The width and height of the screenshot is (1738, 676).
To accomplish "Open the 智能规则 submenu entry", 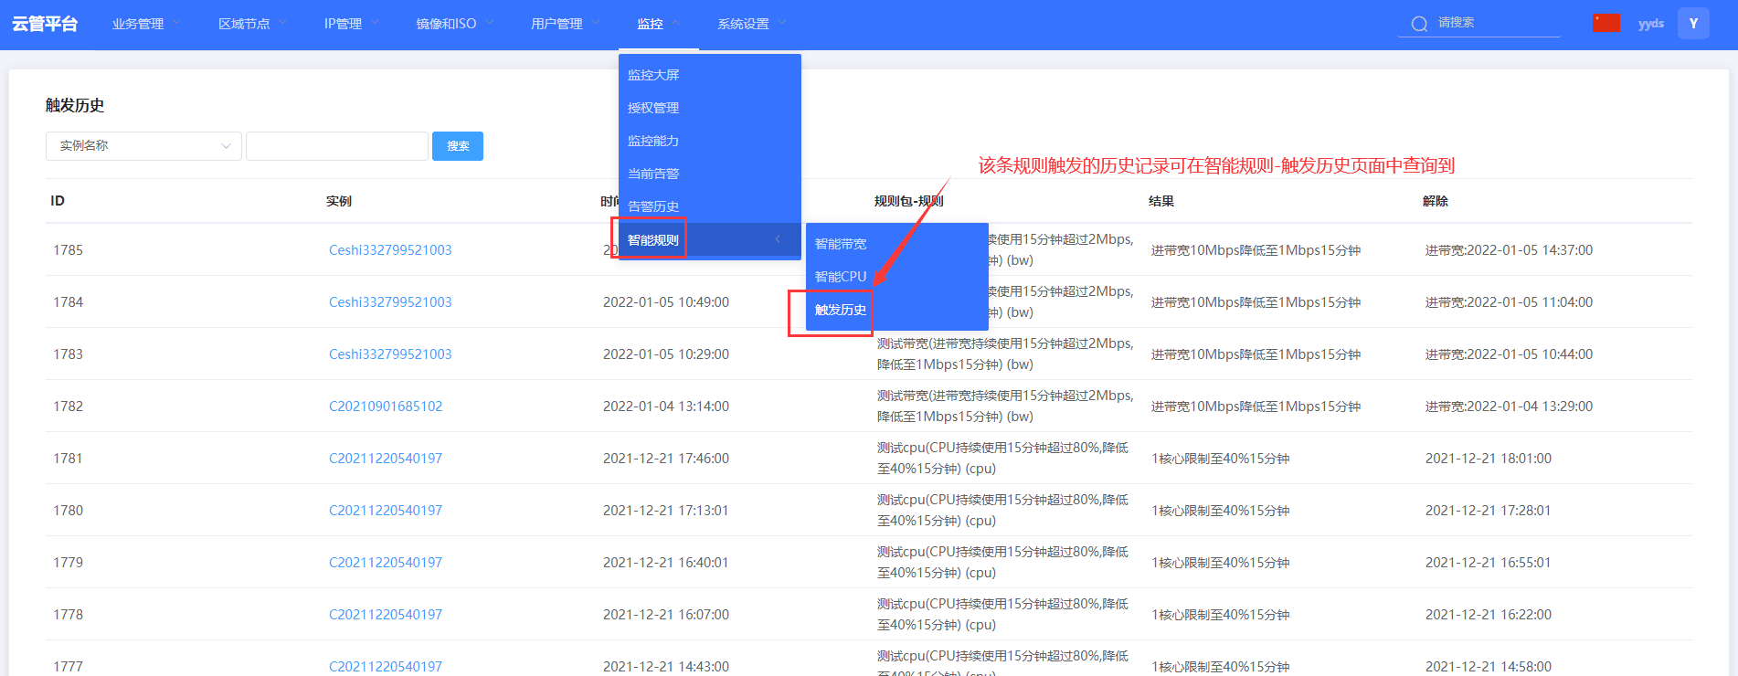I will pyautogui.click(x=709, y=240).
